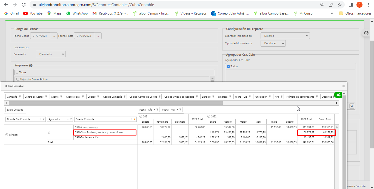The width and height of the screenshot is (374, 189).
Task: Check the Alejandro Daniel Bolton checkbox
Action: tap(18, 80)
